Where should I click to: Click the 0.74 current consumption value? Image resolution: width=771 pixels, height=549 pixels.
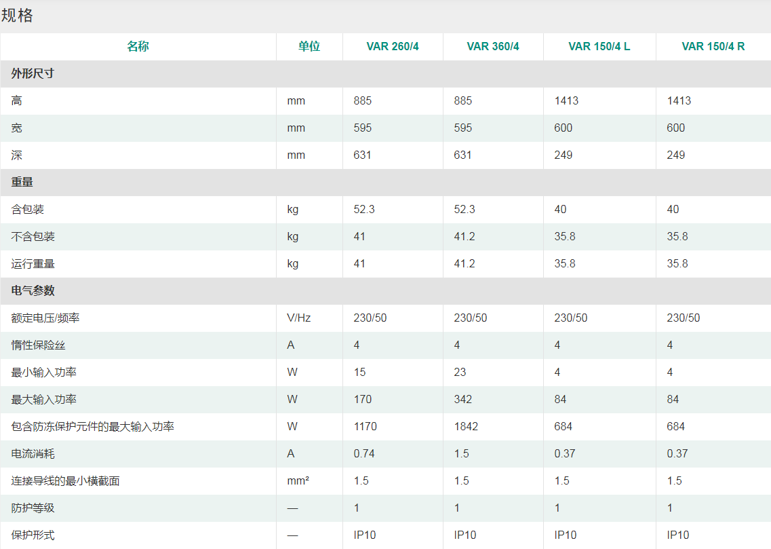pyautogui.click(x=364, y=454)
